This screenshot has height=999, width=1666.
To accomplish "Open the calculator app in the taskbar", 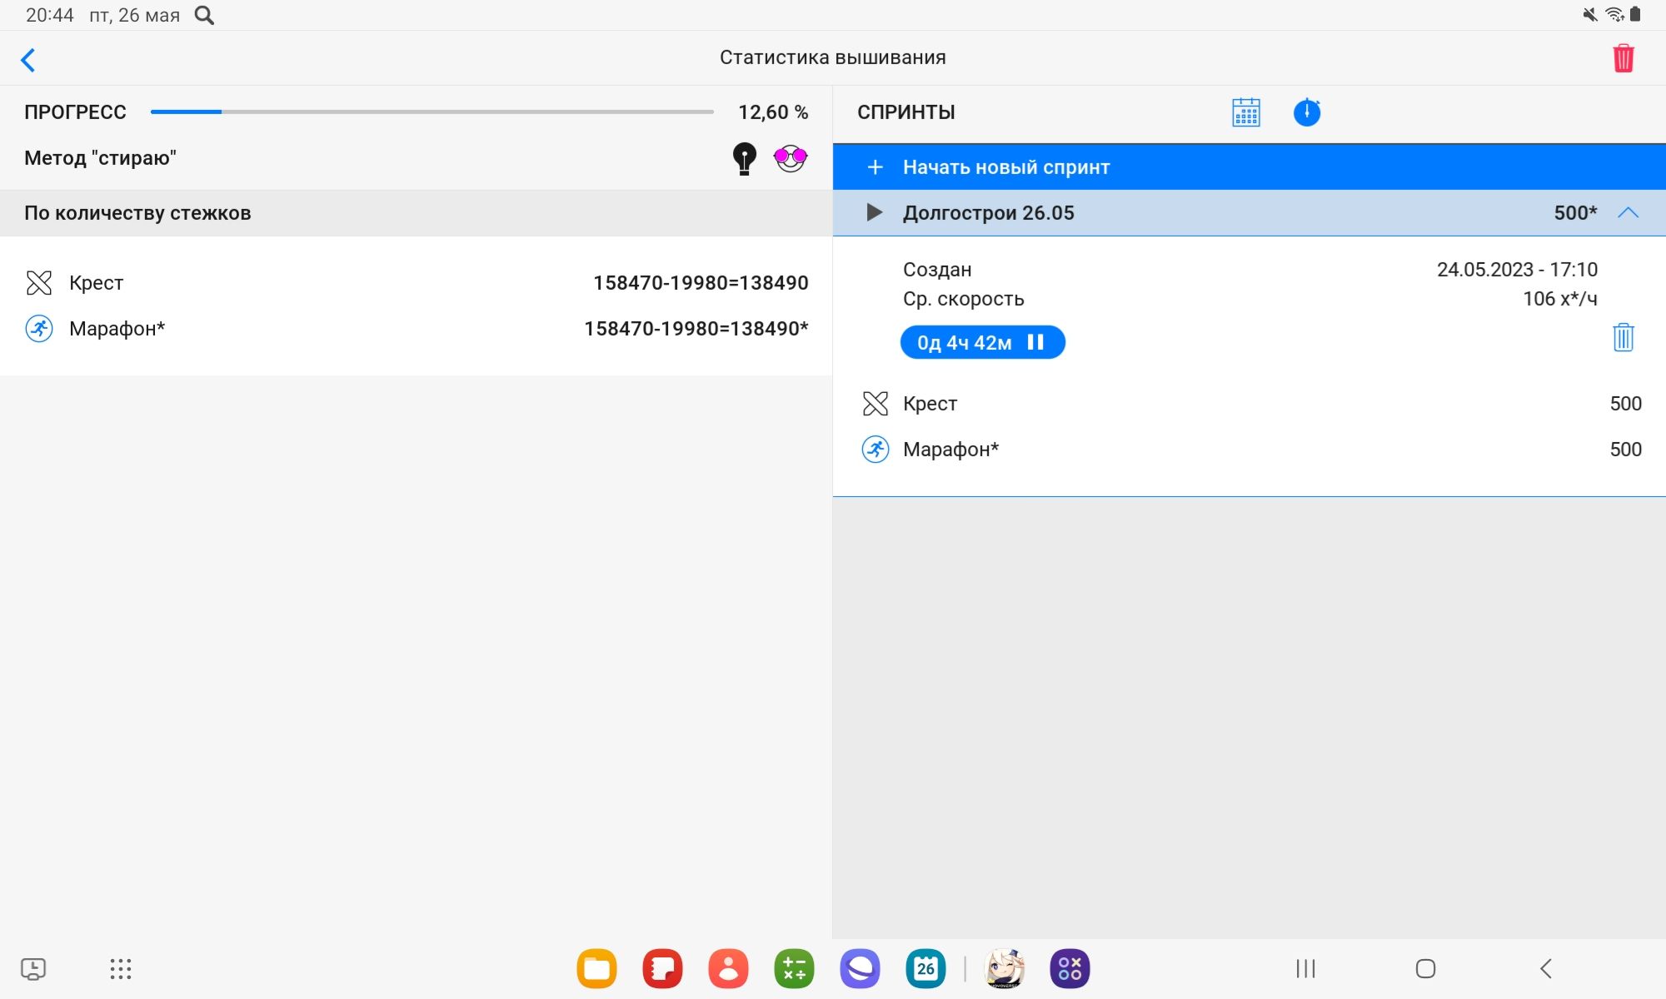I will click(794, 969).
